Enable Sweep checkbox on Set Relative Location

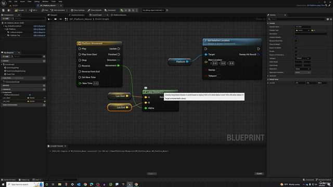[x=217, y=70]
